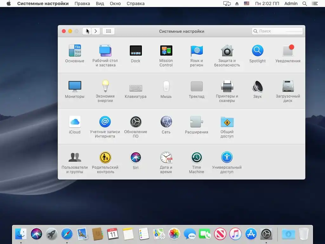Screen dimensions: 325x244
Task: Open Notification Center list icon
Action: point(315,3)
